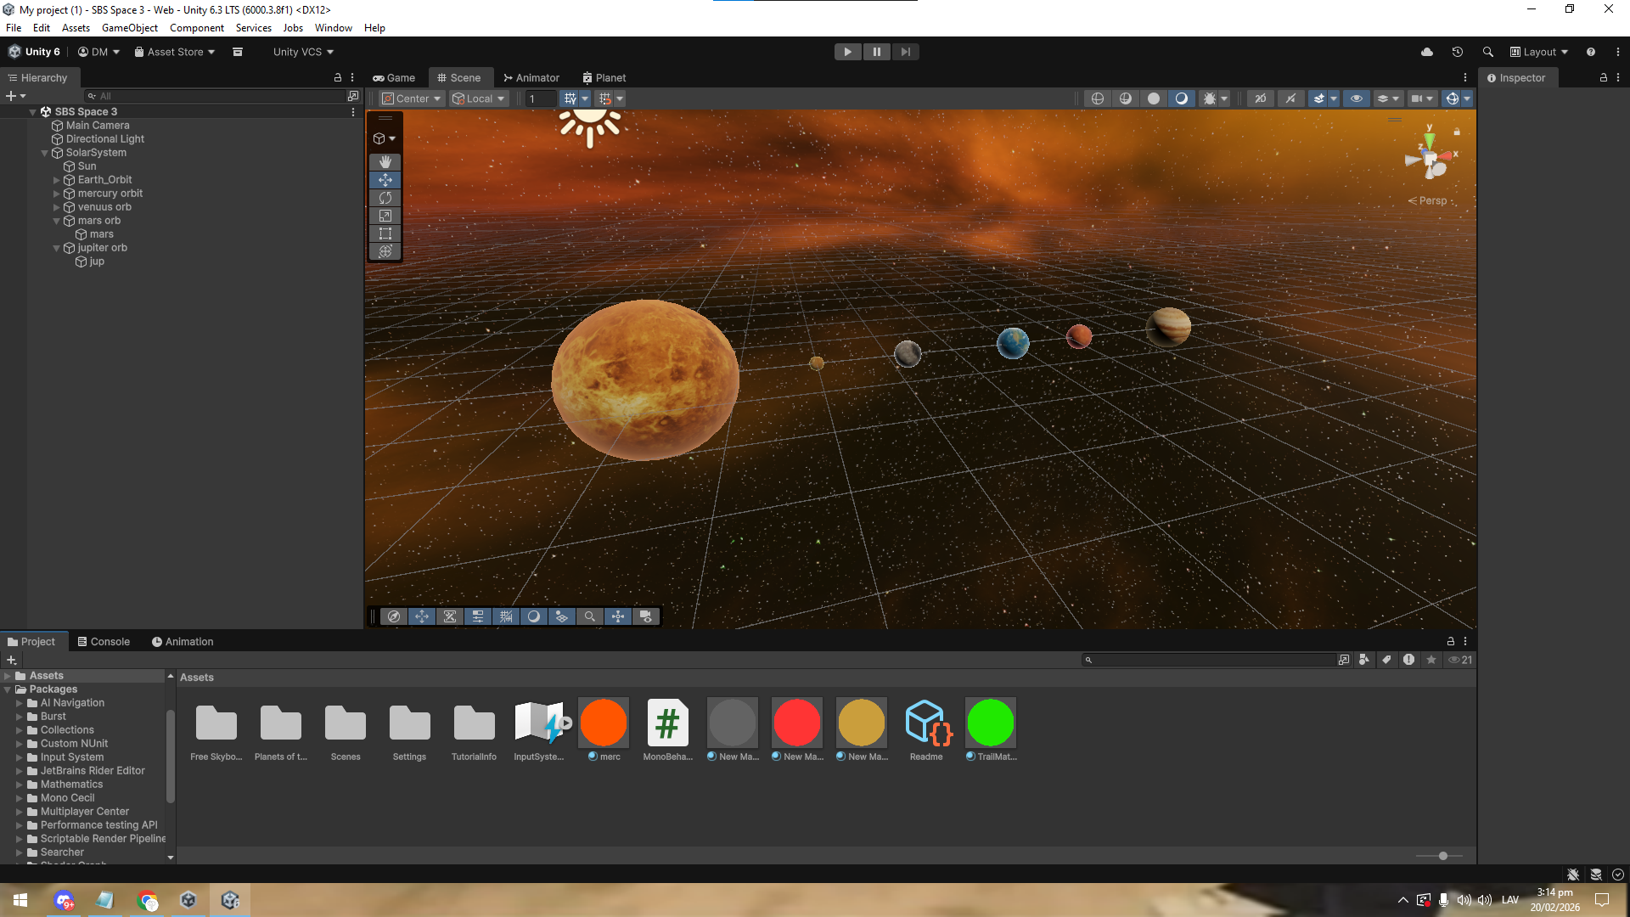Open the Layout dropdown
This screenshot has width=1630, height=917.
point(1539,52)
